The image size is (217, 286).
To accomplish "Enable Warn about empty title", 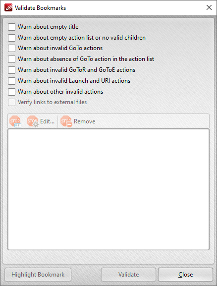I will pos(11,27).
